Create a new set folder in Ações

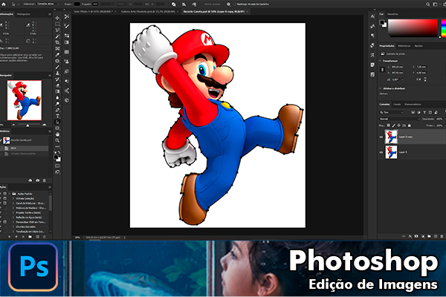pyautogui.click(x=30, y=236)
